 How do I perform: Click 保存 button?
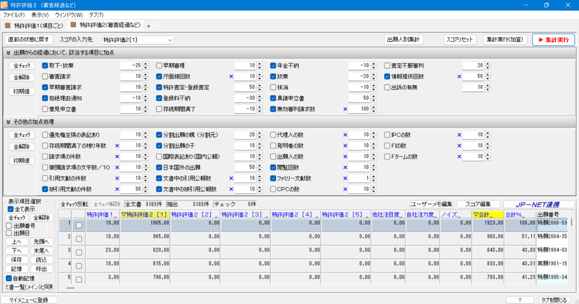point(17,260)
